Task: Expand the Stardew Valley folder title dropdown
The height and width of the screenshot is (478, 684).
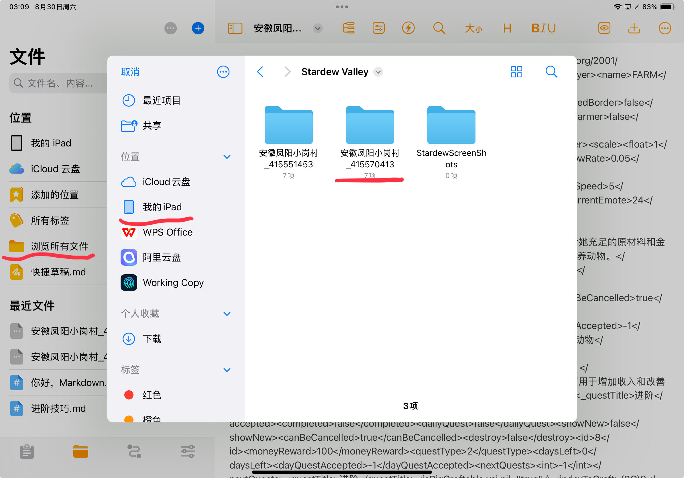Action: pos(378,72)
